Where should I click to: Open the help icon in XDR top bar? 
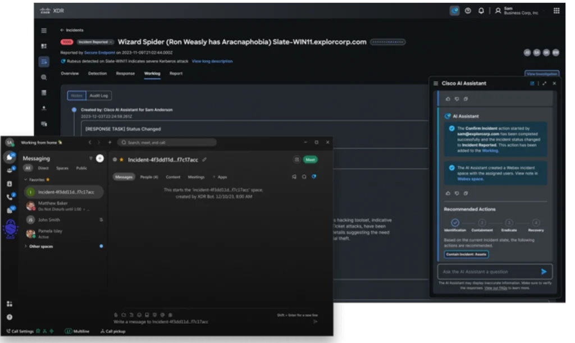click(468, 11)
